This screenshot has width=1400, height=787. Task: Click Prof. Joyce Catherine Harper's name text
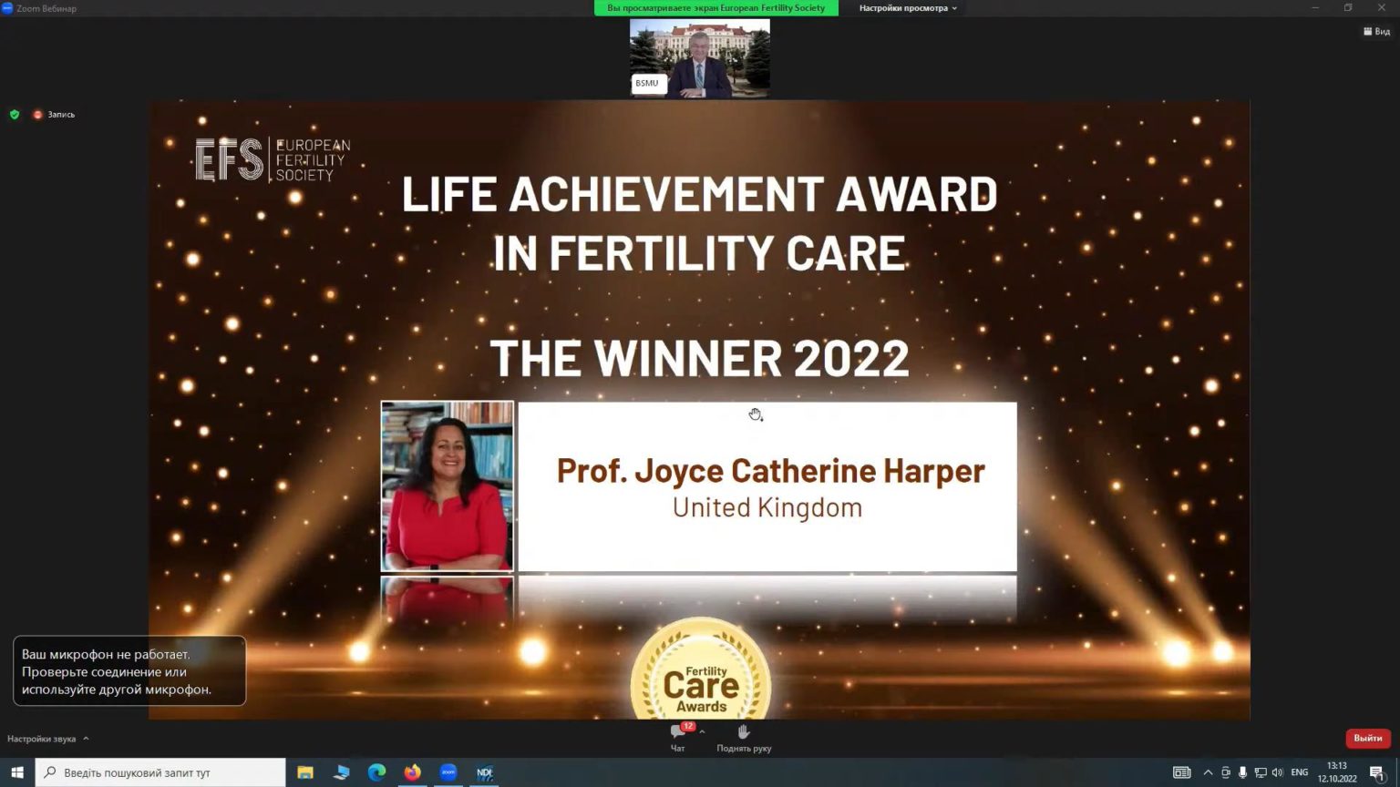(771, 471)
